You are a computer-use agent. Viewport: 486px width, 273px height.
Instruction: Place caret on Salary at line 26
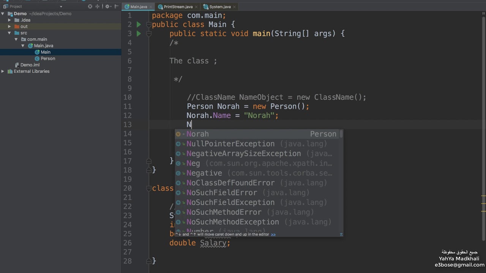(x=214, y=243)
